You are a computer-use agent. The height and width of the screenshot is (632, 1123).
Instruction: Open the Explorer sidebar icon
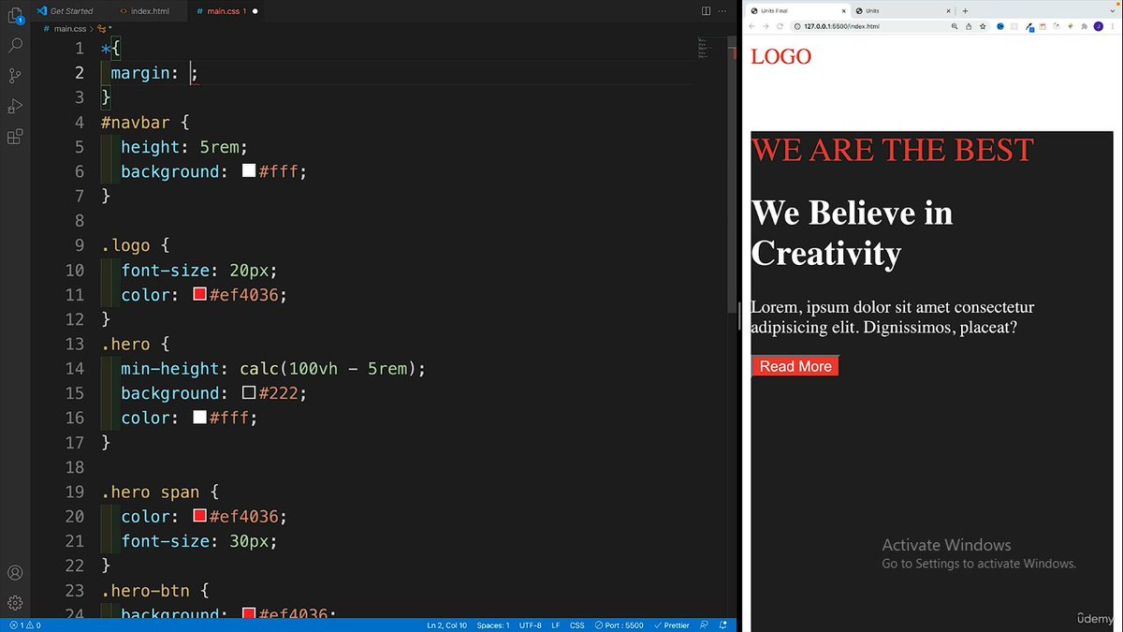click(15, 14)
